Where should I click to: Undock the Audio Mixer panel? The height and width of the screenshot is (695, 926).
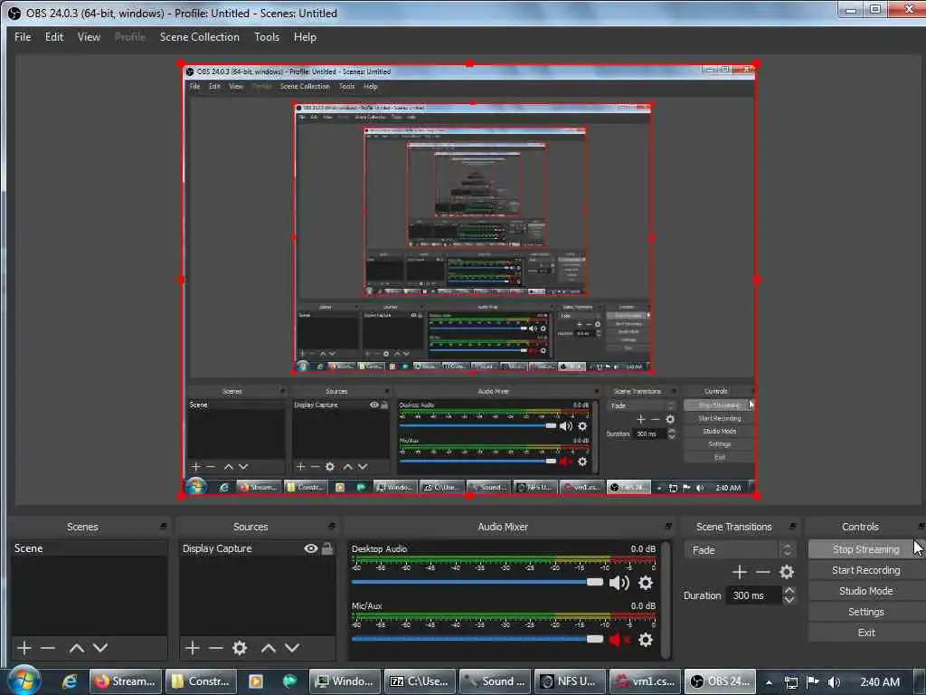pos(668,526)
